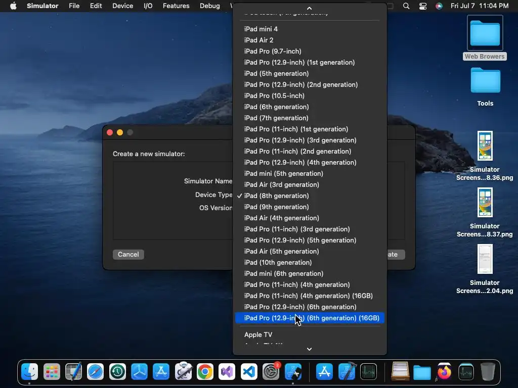Choose iPad Air 2 from list
Viewport: 518px width, 388px height.
pyautogui.click(x=310, y=40)
